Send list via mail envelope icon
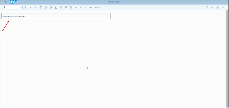The height and width of the screenshot is (108, 229). point(61,7)
